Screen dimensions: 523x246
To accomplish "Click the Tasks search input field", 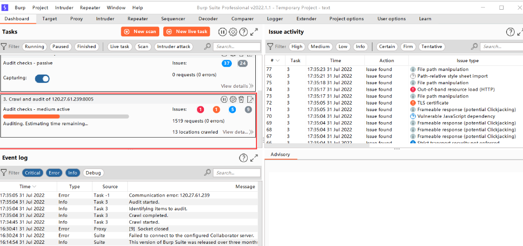I will (x=237, y=47).
